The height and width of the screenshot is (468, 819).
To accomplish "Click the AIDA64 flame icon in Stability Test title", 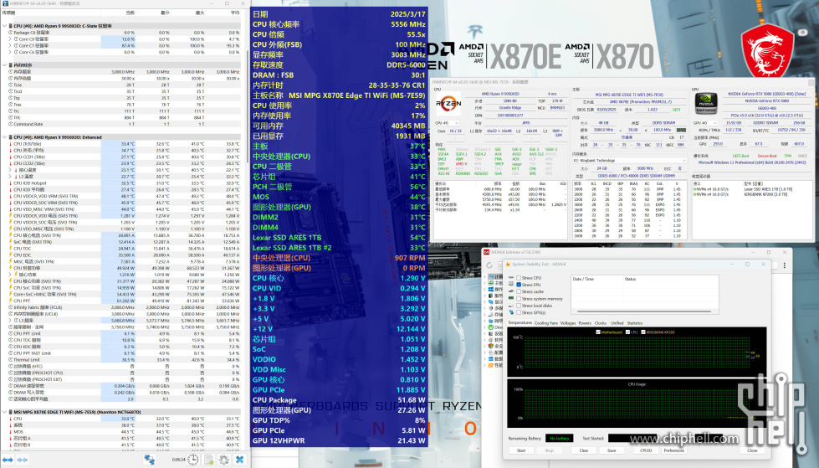I will coord(508,264).
